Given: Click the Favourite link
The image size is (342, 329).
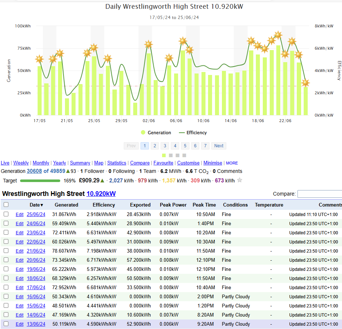Looking at the screenshot, I should 164,163.
